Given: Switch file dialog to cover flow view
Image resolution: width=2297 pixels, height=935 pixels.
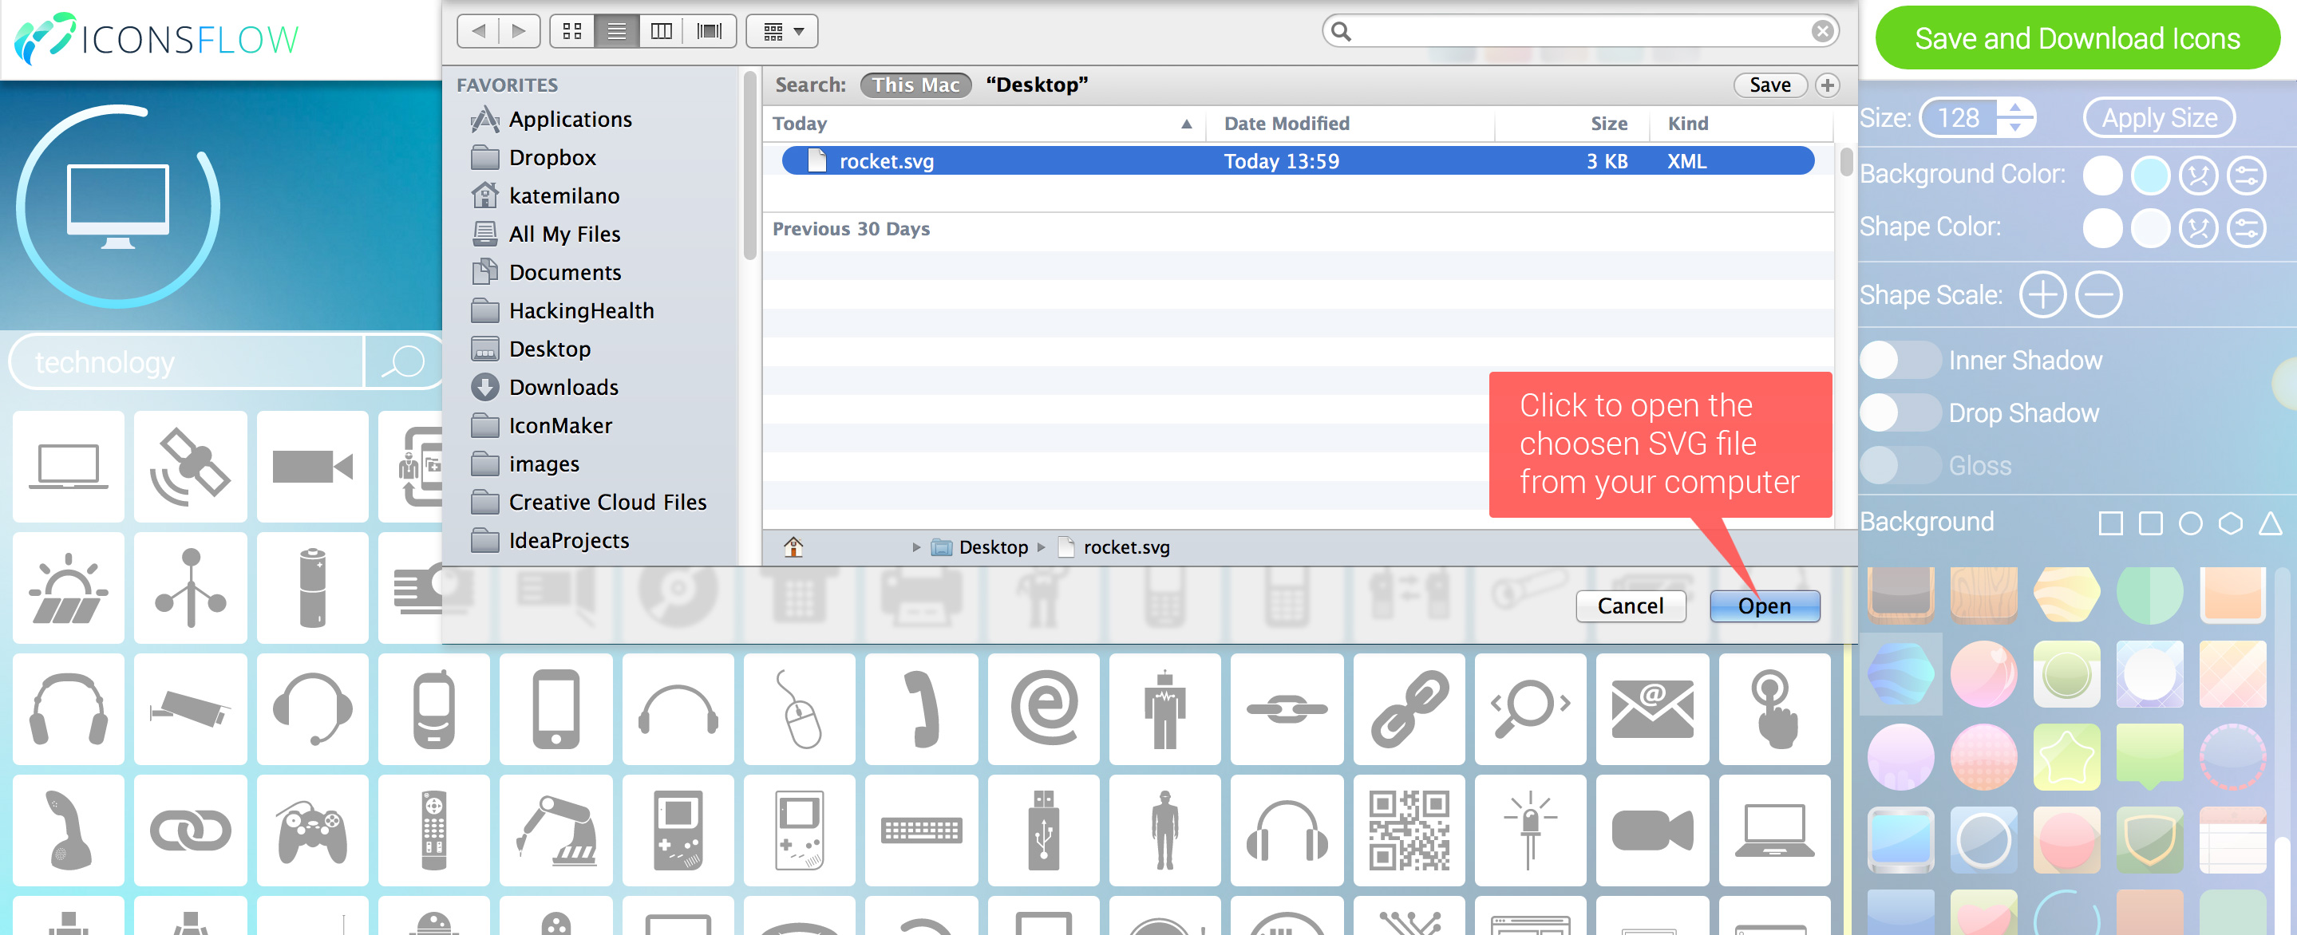Looking at the screenshot, I should coord(710,31).
